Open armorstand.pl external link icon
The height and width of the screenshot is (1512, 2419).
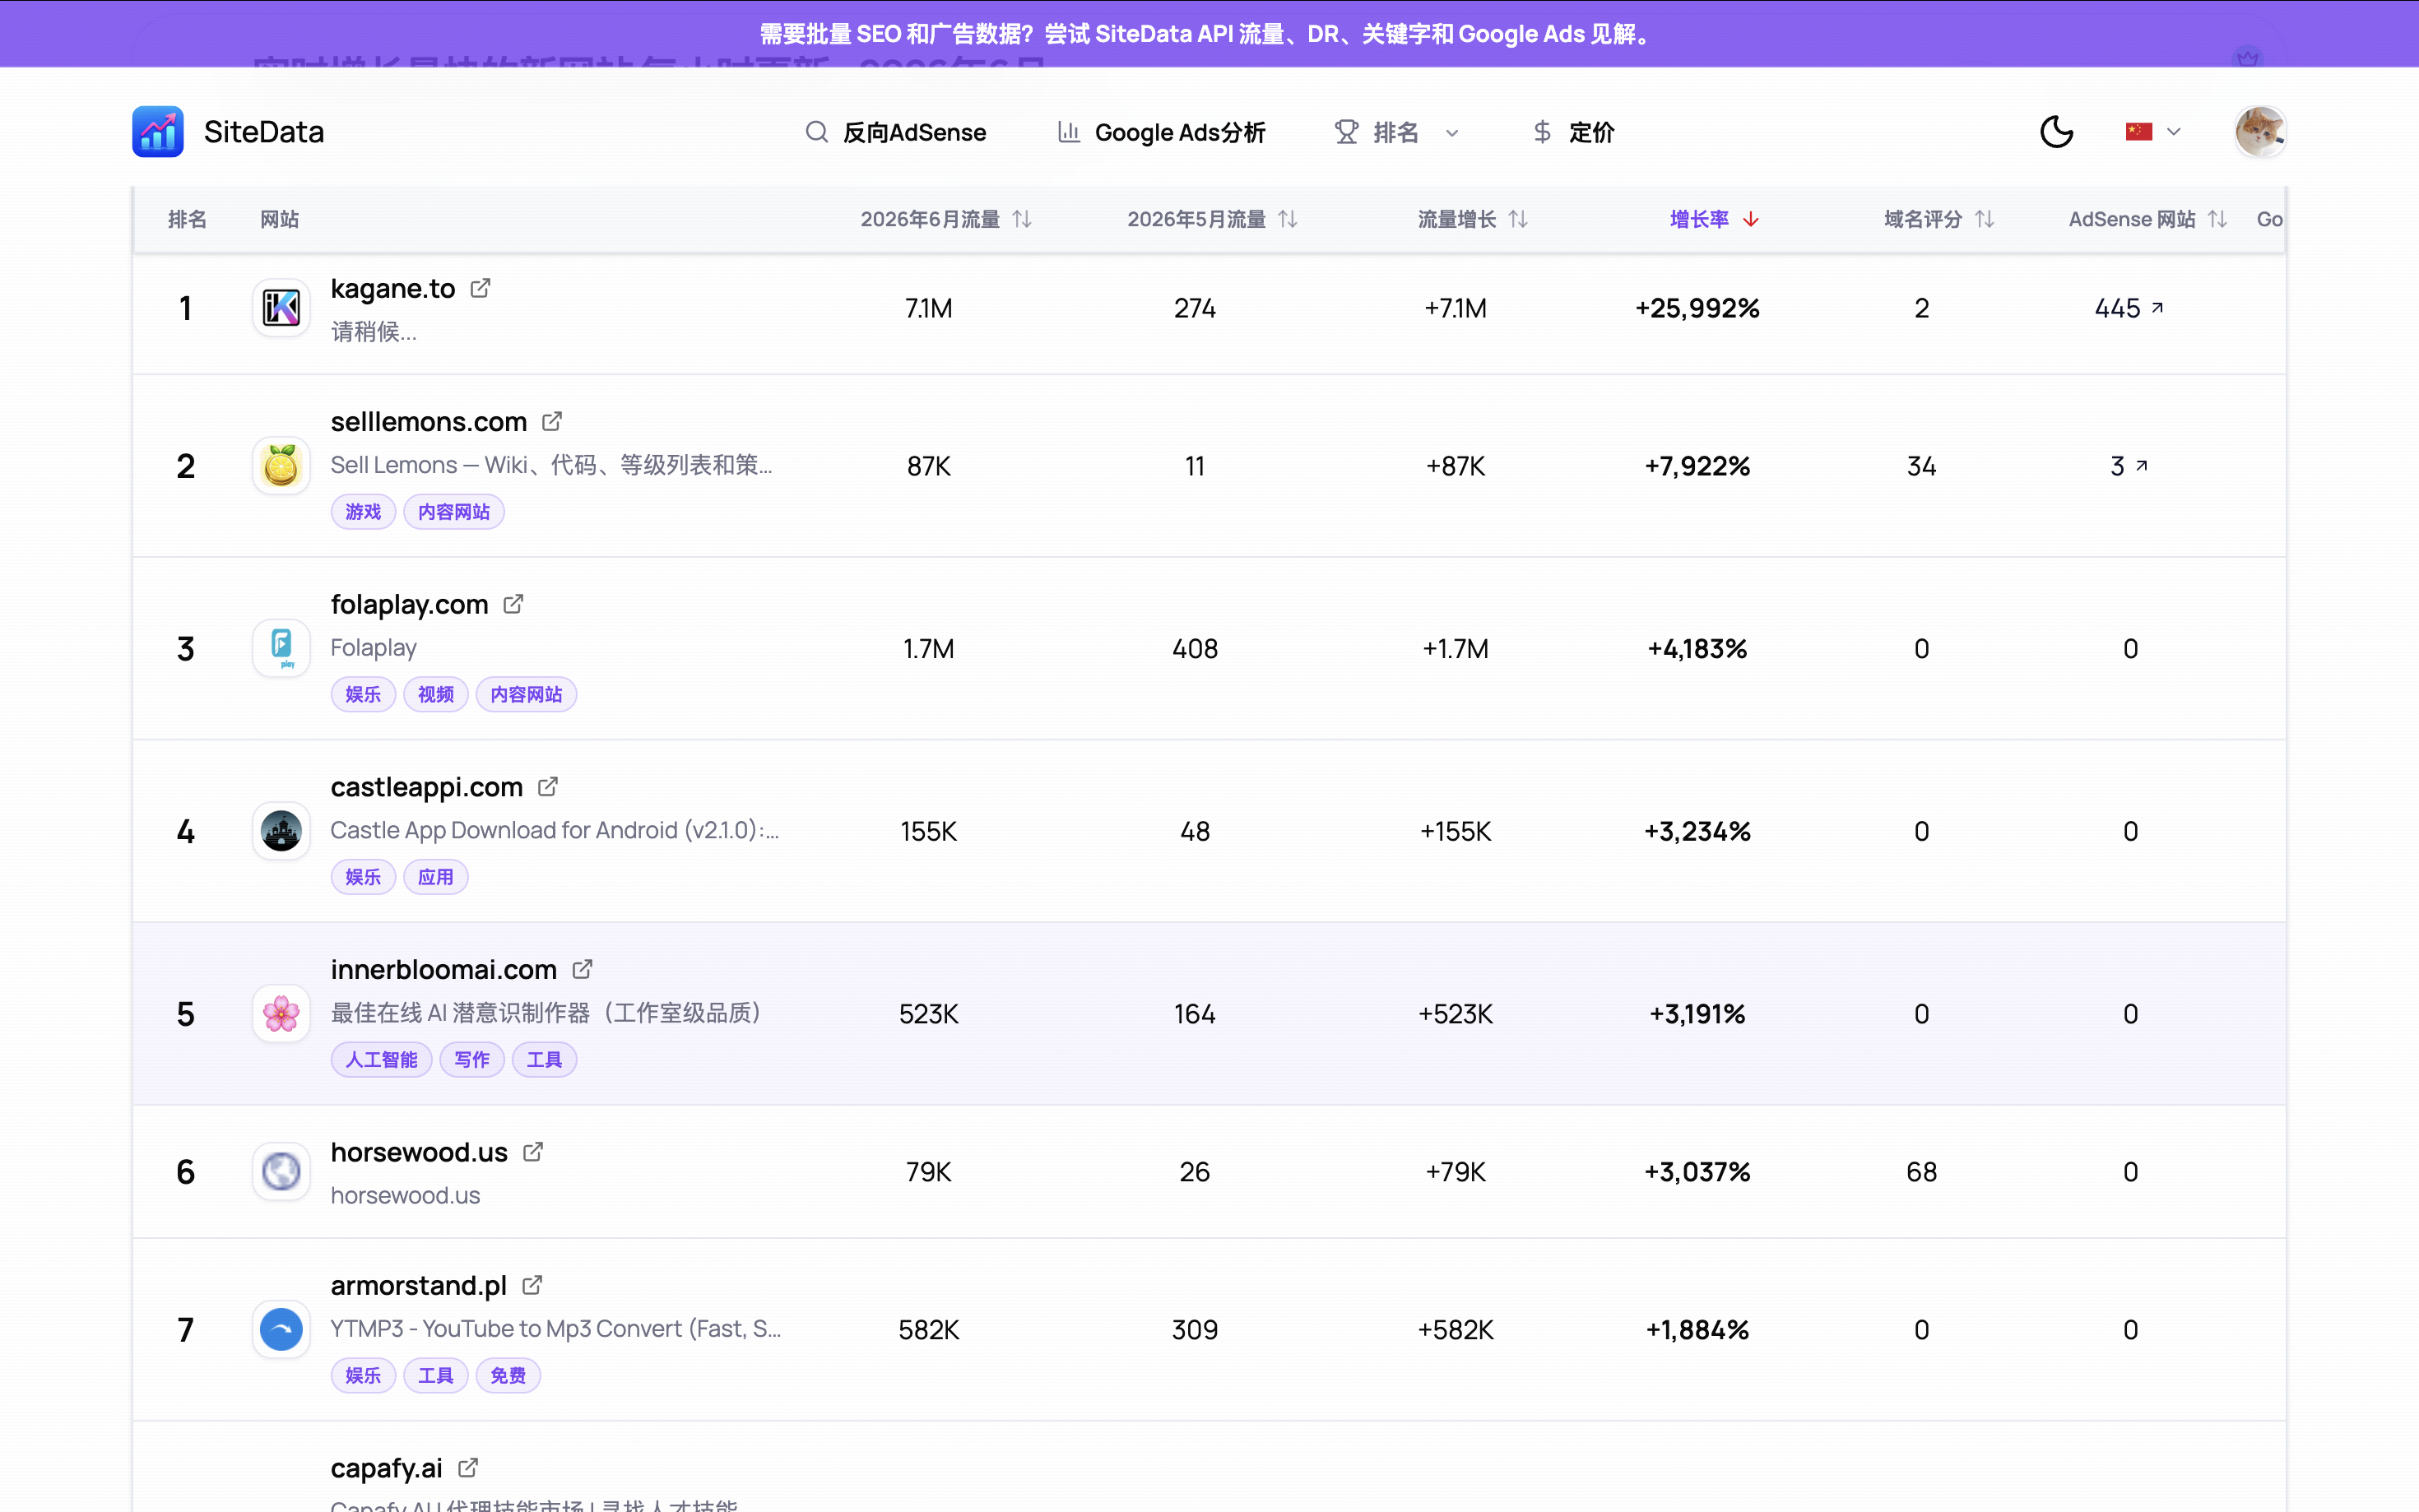click(x=532, y=1284)
